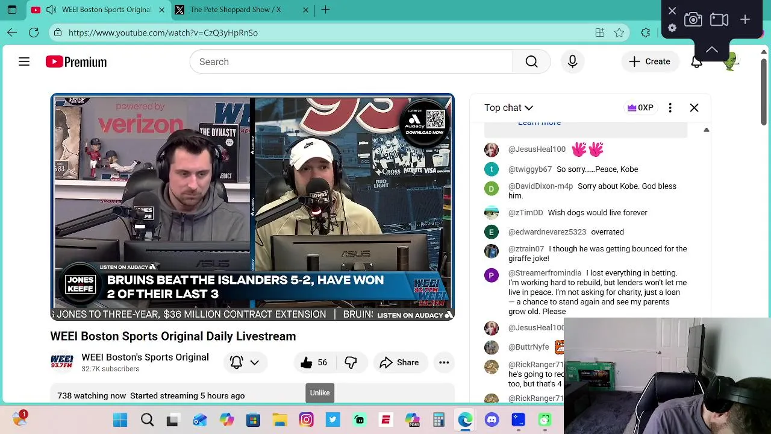Open Microsoft Store from taskbar
Viewport: 771px width, 434px height.
(x=253, y=420)
